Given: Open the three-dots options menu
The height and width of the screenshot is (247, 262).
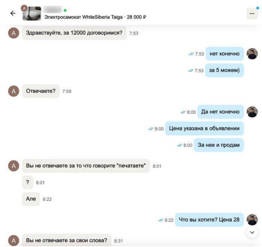Looking at the screenshot, I should [252, 14].
